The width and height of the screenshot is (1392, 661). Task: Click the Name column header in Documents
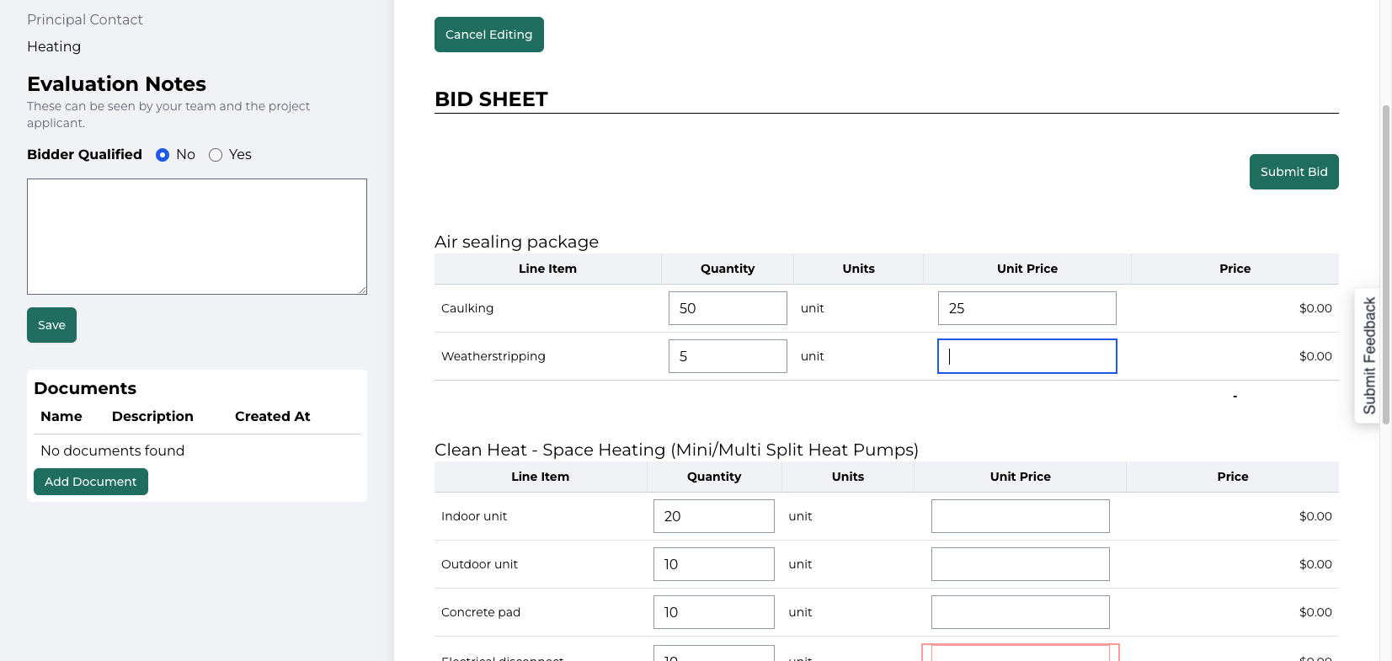[x=61, y=416]
